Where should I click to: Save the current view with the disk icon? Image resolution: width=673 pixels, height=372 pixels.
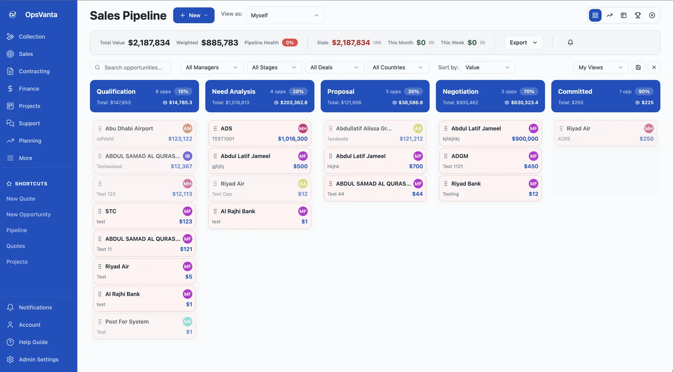coord(638,67)
